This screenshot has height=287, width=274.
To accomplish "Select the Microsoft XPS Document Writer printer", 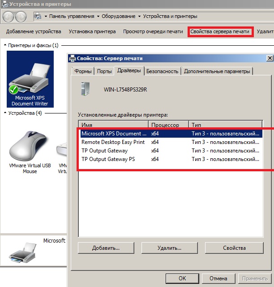I will [30, 79].
